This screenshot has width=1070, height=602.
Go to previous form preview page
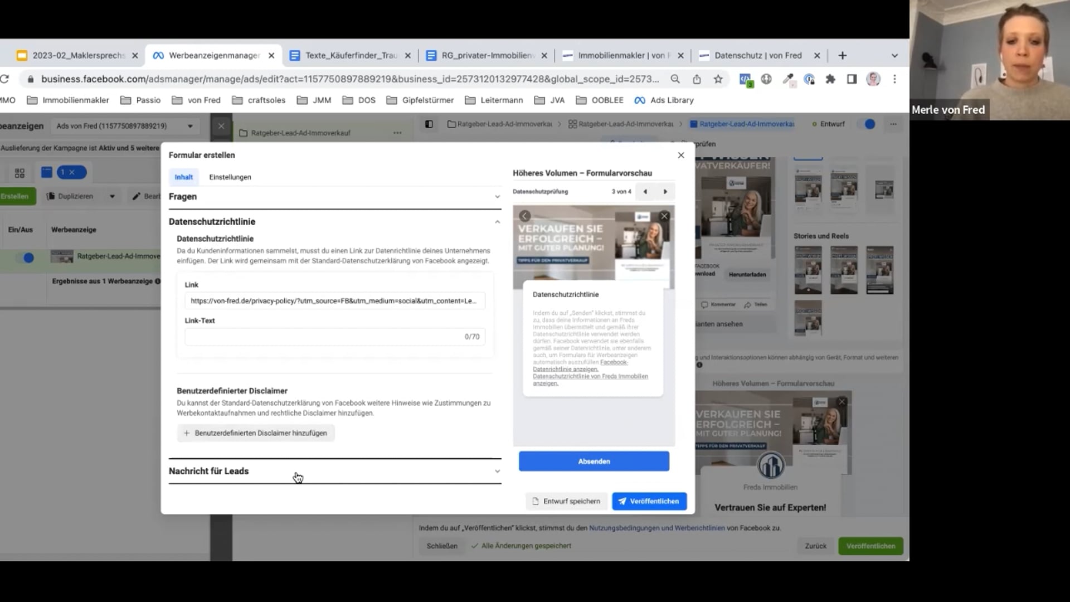pos(645,192)
